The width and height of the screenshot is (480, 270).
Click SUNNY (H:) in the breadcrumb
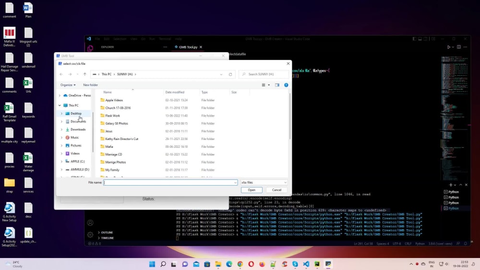click(x=125, y=74)
